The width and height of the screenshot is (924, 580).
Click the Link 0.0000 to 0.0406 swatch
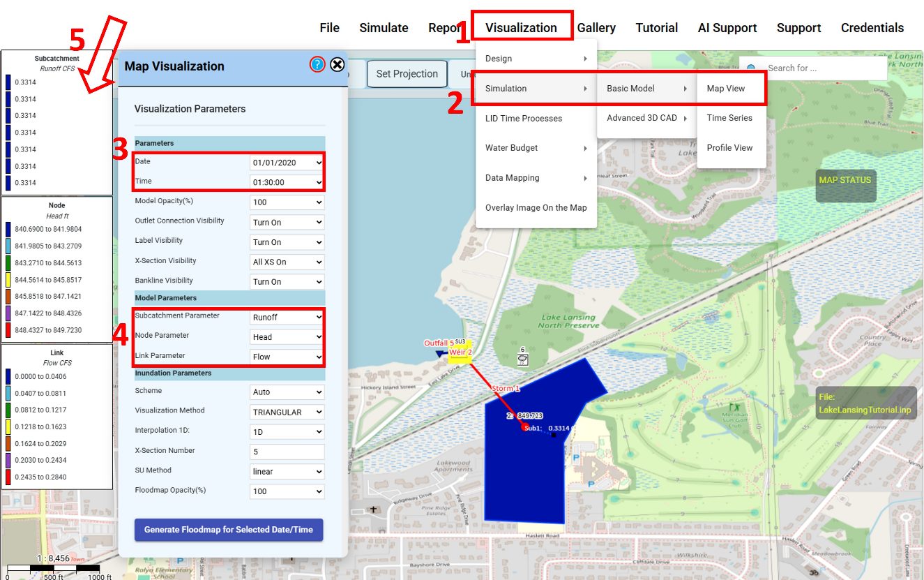8,377
